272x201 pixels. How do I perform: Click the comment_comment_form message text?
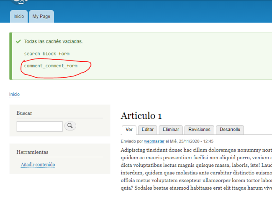[51, 65]
